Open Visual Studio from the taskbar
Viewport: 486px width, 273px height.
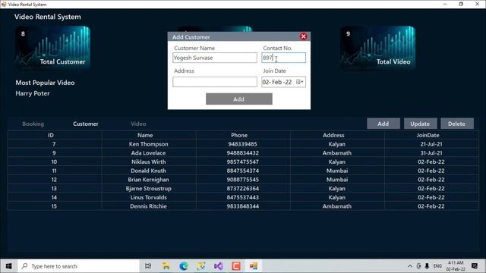(x=219, y=266)
